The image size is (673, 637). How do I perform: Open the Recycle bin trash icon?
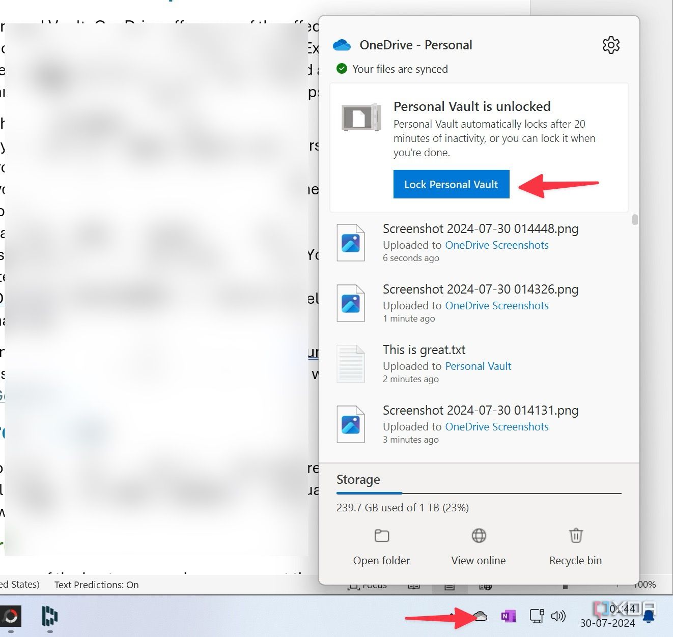point(575,536)
